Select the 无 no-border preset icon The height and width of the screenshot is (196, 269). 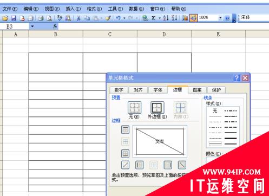[134, 108]
